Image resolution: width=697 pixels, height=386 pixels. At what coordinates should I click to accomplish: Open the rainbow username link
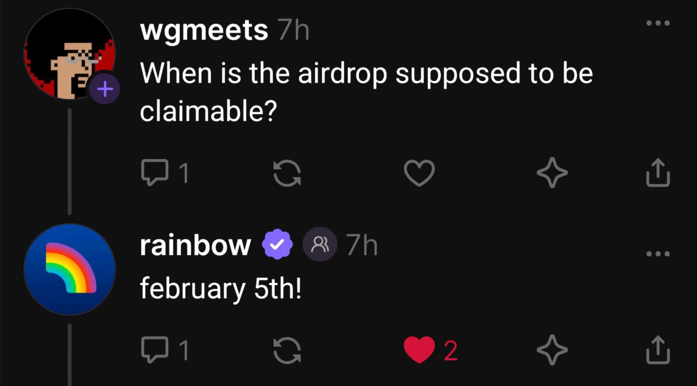(196, 245)
